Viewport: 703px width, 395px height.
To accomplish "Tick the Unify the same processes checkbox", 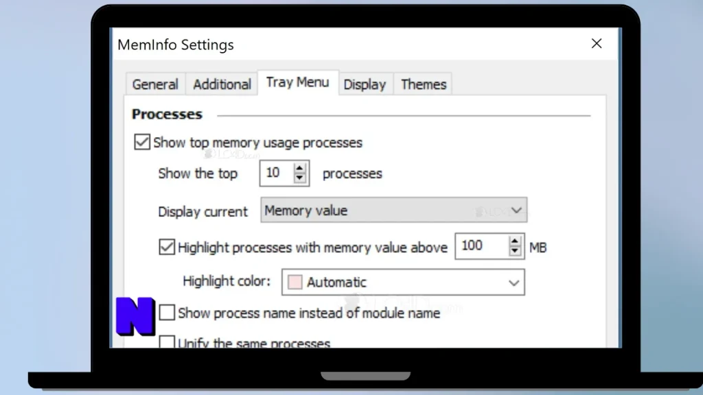I will tap(167, 342).
